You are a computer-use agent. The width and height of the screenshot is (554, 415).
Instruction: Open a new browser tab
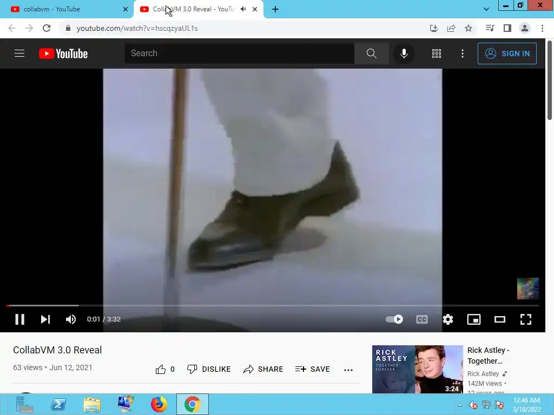275,9
